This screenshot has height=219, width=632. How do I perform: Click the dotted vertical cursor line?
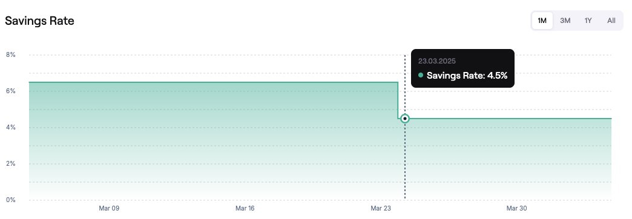[404, 161]
